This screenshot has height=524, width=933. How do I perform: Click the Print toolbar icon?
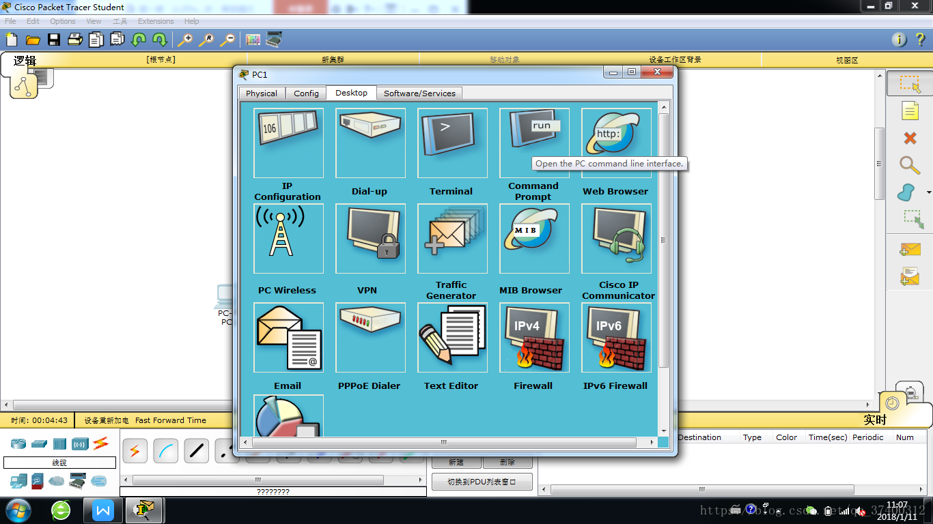coord(75,40)
